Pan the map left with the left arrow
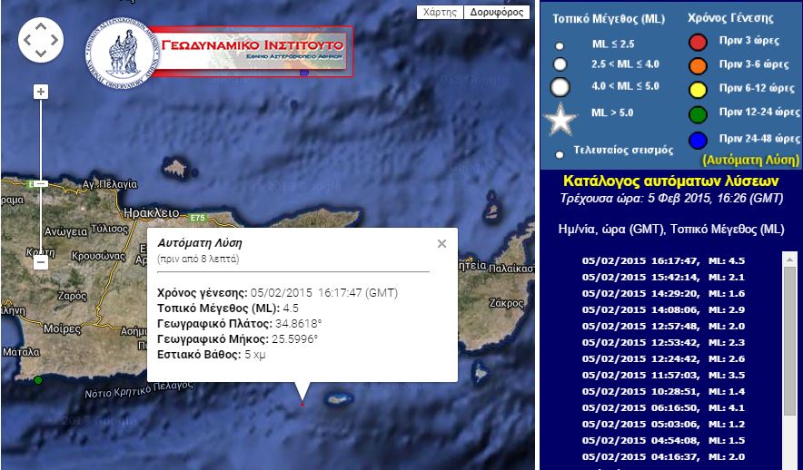803x470 pixels. coord(27,41)
